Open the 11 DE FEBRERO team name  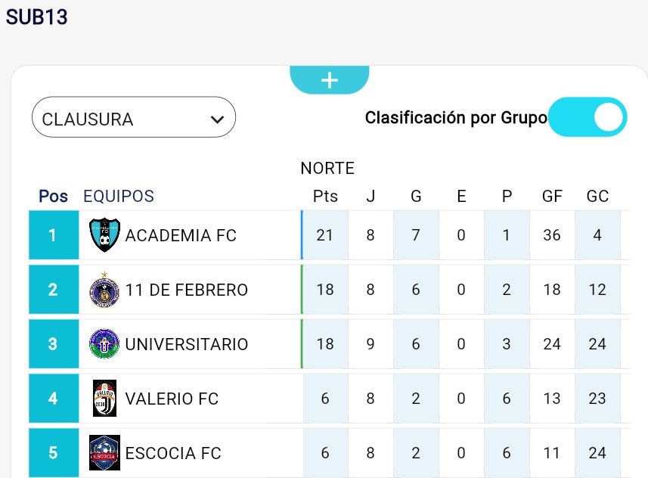187,290
